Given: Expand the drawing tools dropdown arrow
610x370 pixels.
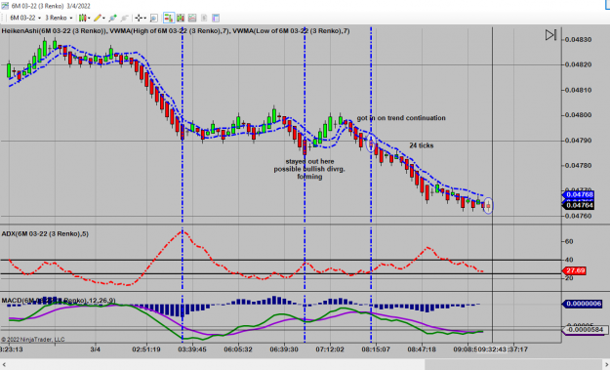Looking at the screenshot, I should (103, 18).
